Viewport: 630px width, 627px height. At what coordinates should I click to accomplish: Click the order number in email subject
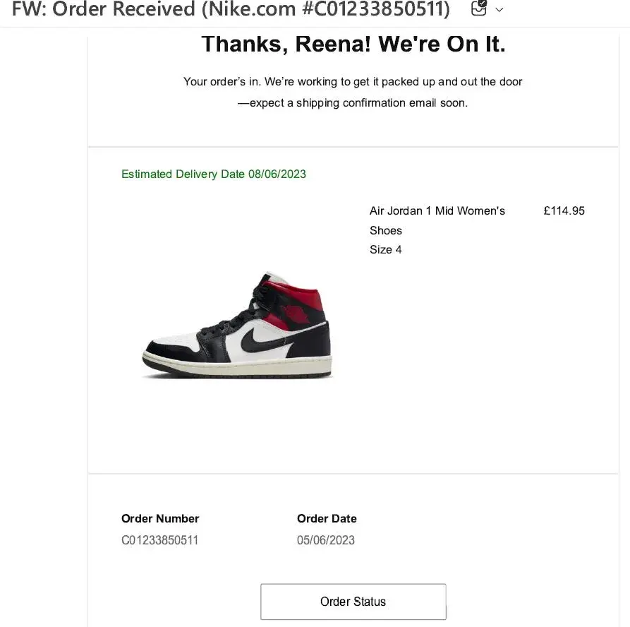pos(375,9)
